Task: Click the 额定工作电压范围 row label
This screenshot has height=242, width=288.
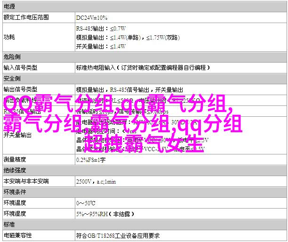Action: pyautogui.click(x=26, y=17)
